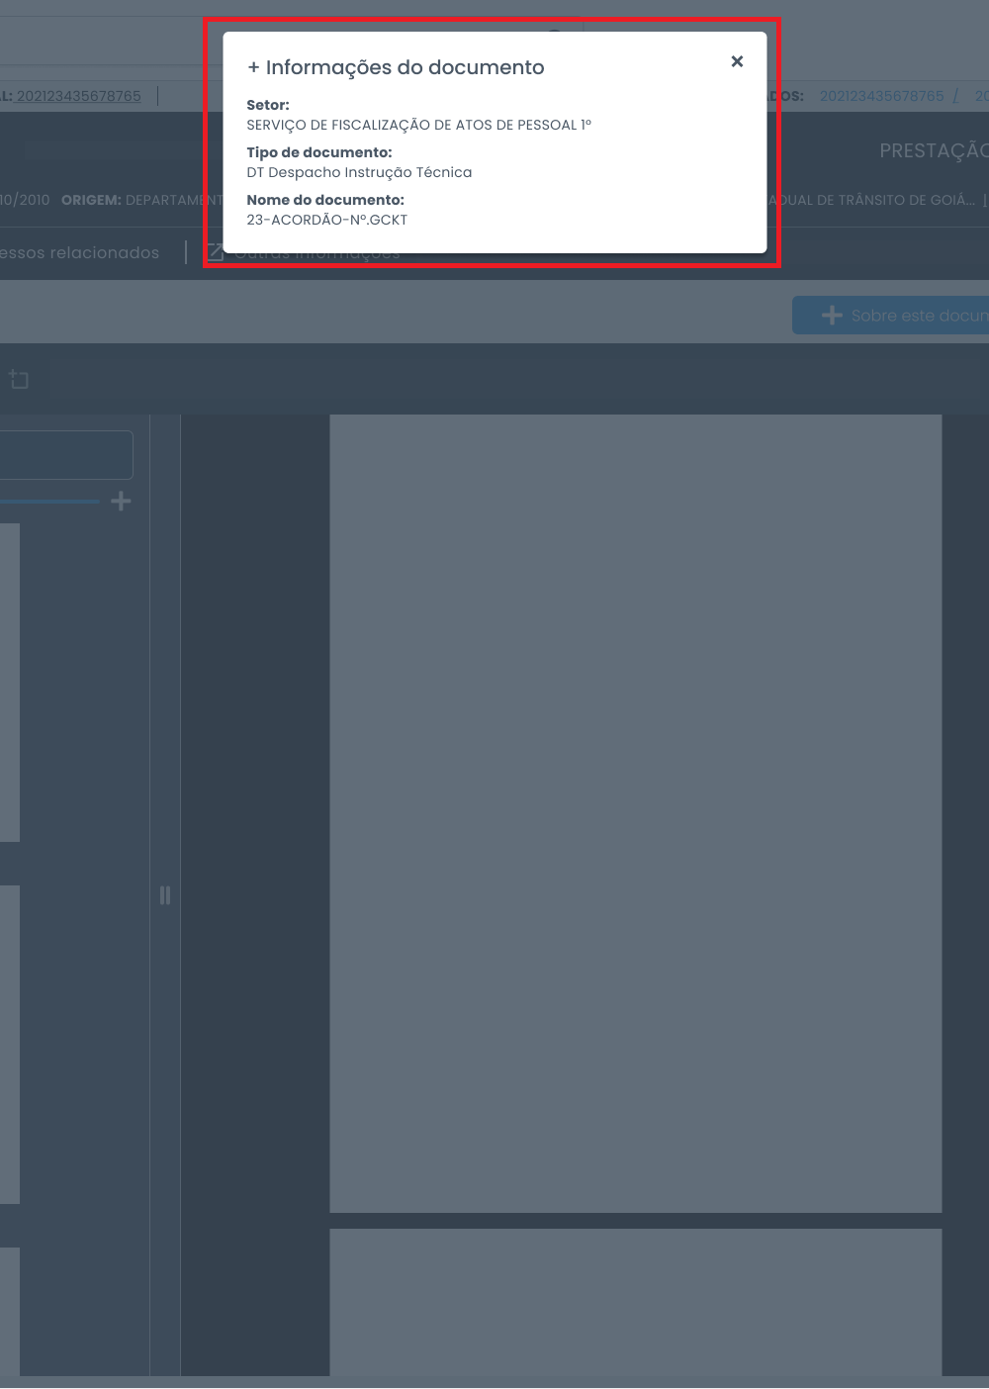The image size is (989, 1389).
Task: Select the second page thumbnail in sidebar
Action: pos(9,1044)
